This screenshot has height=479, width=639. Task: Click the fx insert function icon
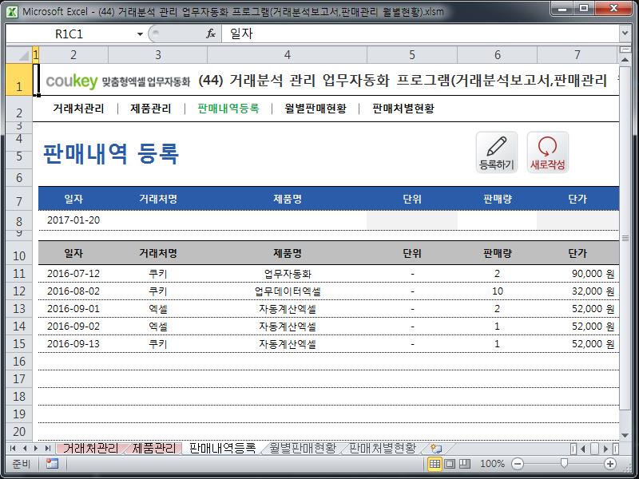pos(211,34)
